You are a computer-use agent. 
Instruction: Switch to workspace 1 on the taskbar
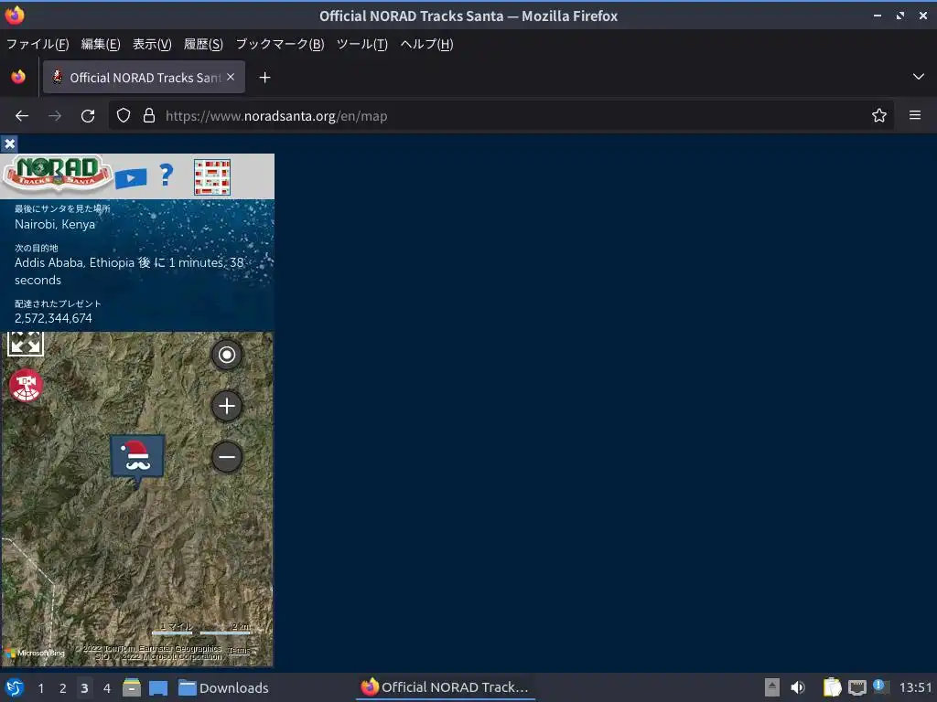click(40, 688)
